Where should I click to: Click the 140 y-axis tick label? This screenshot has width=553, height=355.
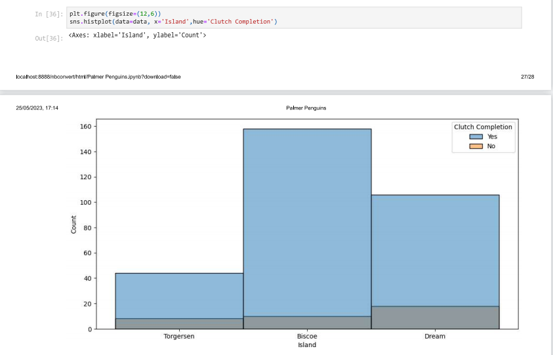click(86, 152)
